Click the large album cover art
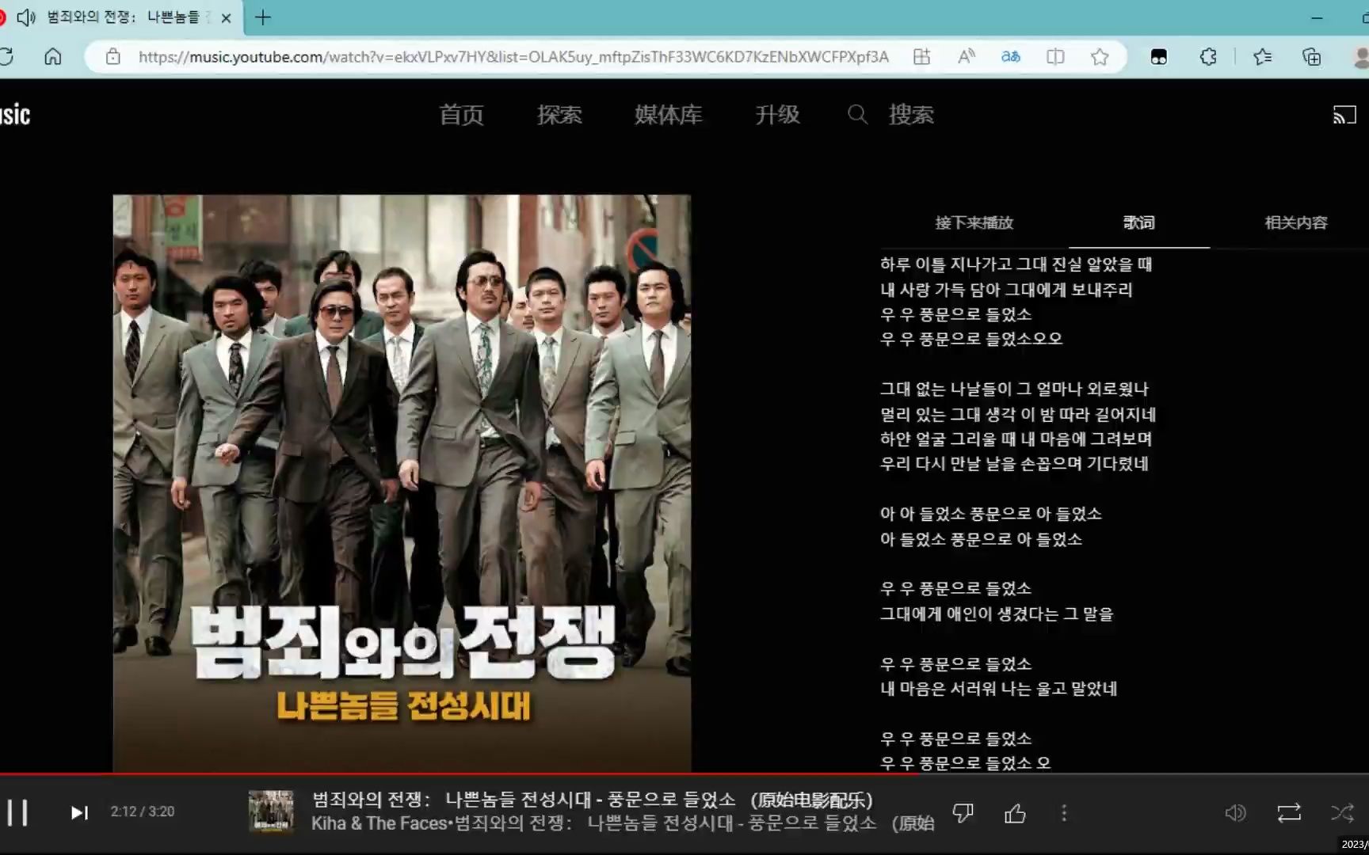Image resolution: width=1369 pixels, height=855 pixels. coord(402,483)
